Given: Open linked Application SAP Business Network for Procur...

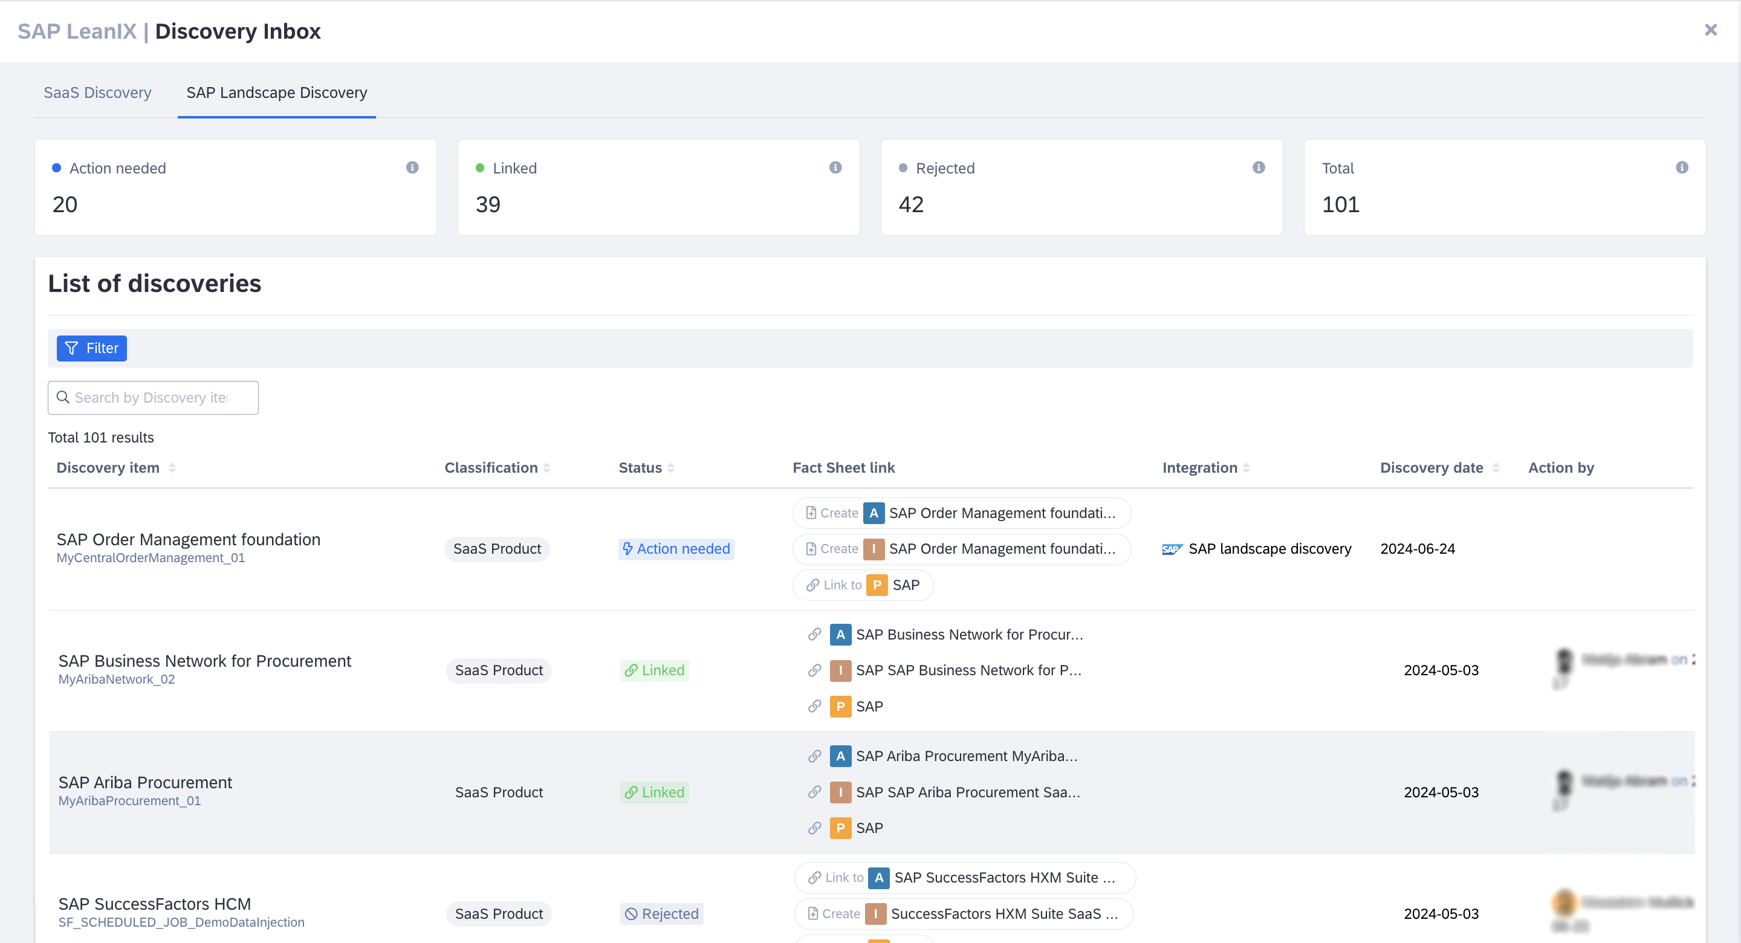Looking at the screenshot, I should pyautogui.click(x=969, y=635).
